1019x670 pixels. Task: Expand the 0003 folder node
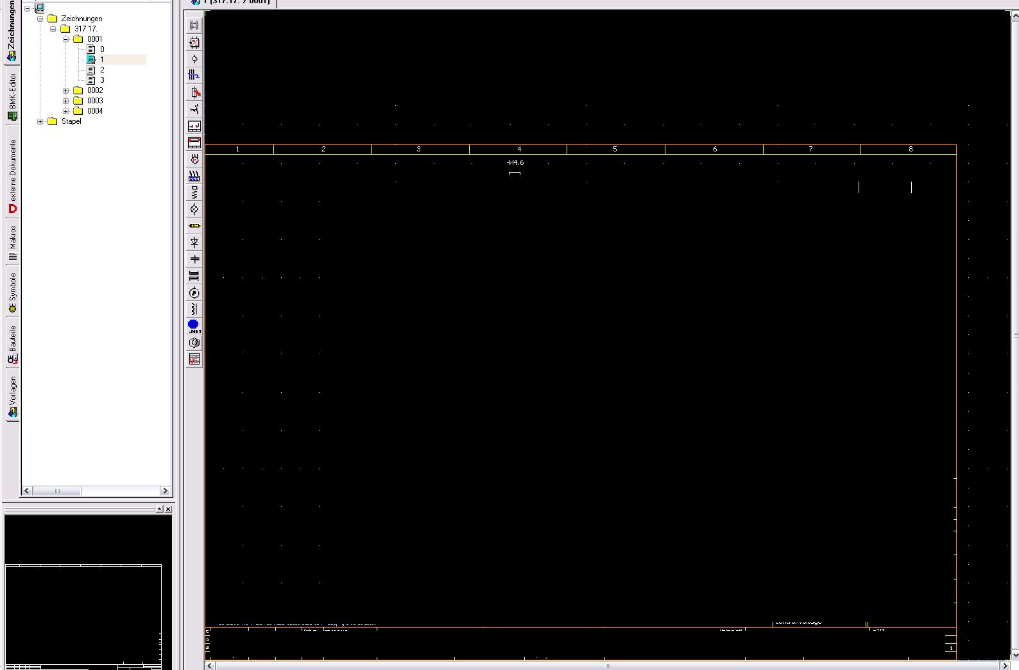65,101
